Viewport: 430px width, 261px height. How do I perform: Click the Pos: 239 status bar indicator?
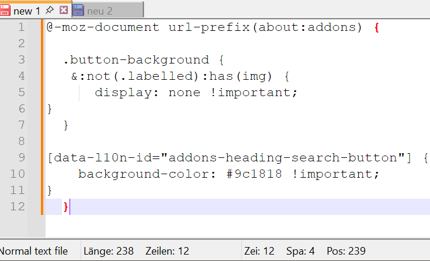click(346, 251)
